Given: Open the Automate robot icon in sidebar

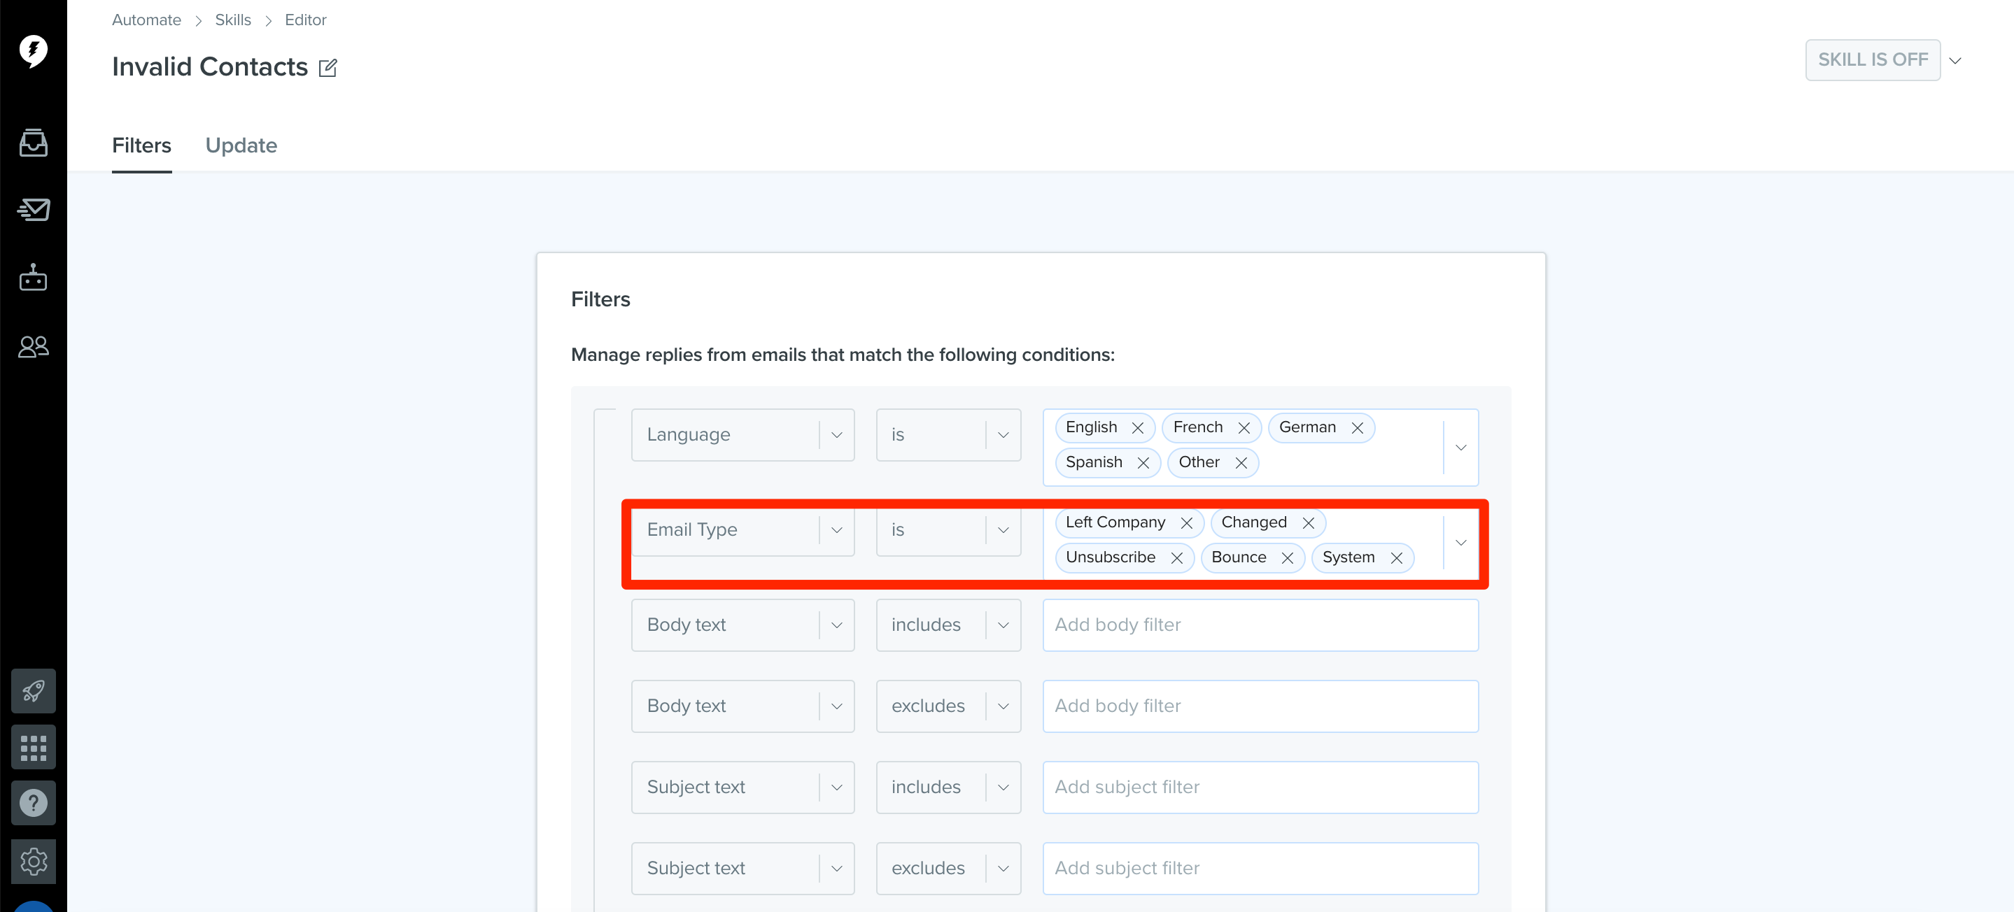Looking at the screenshot, I should click(33, 278).
